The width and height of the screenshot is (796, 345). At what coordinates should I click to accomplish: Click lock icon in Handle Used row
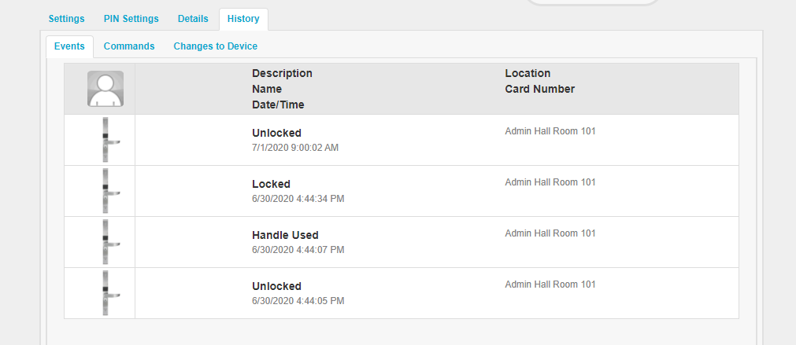[110, 242]
